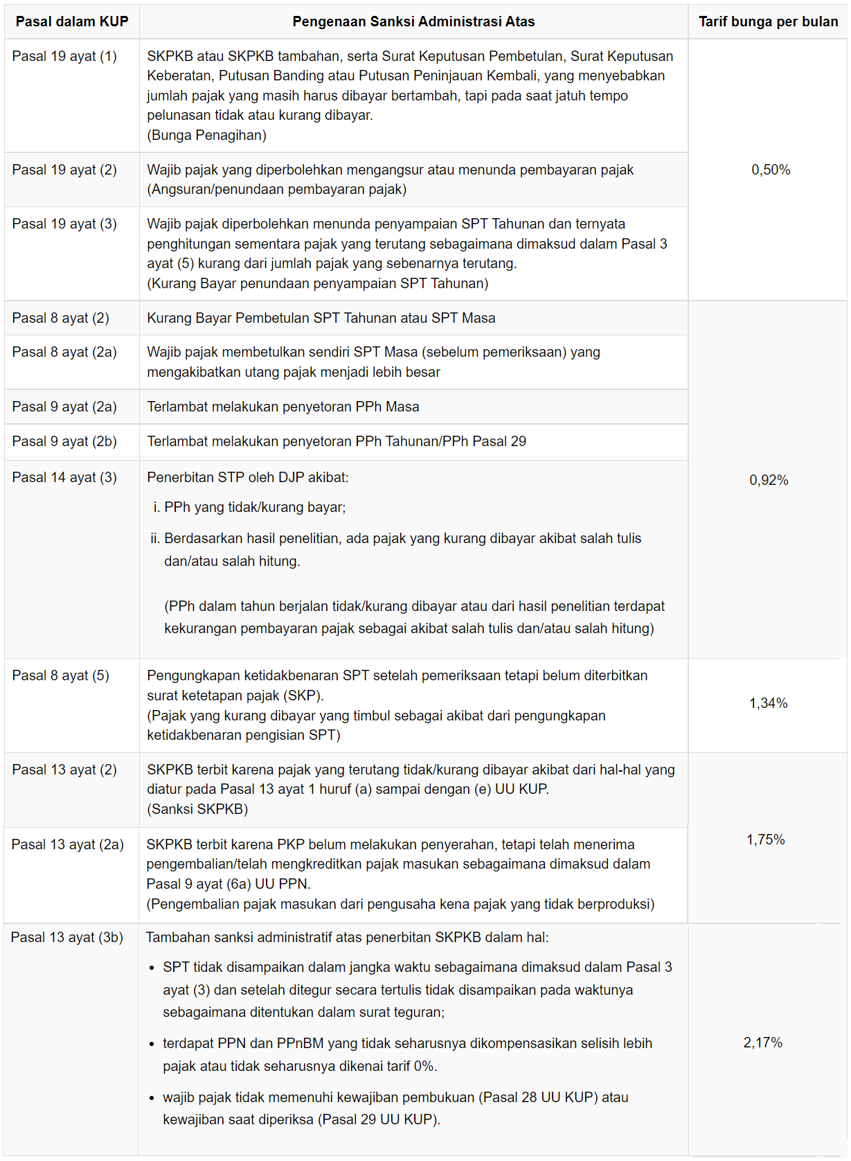Click the "Pasal 8 ayat (2a)" row label
This screenshot has width=851, height=1161.
[64, 353]
